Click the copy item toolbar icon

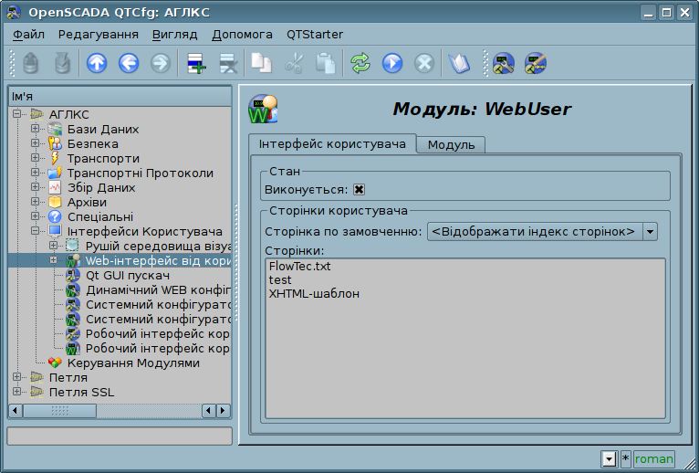[262, 63]
